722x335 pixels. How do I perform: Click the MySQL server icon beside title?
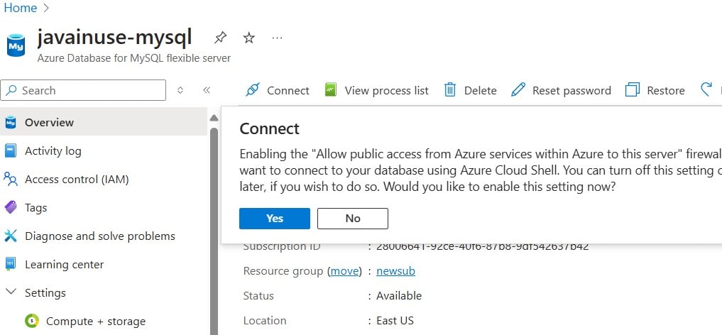pos(16,45)
